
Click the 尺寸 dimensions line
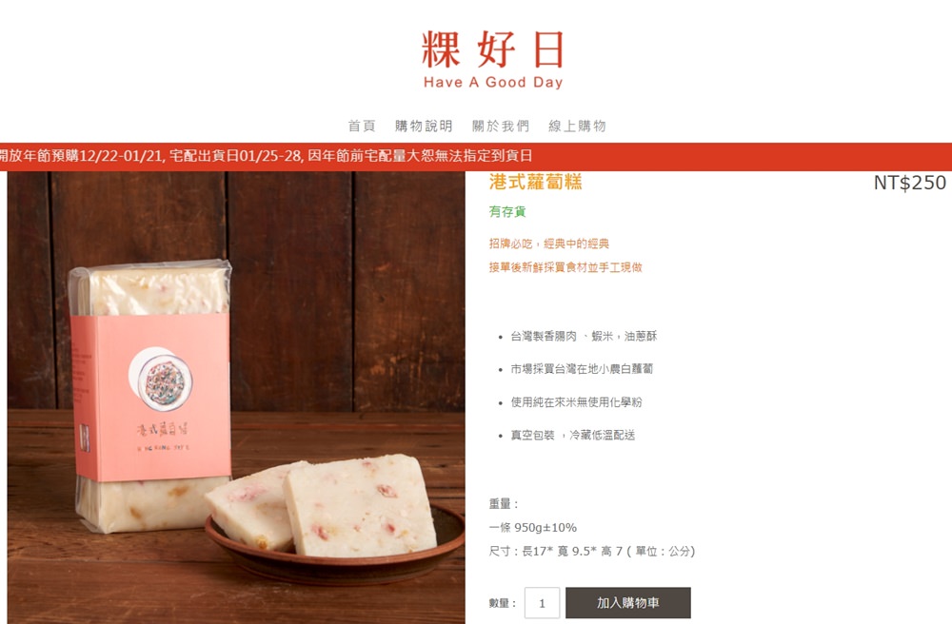592,551
